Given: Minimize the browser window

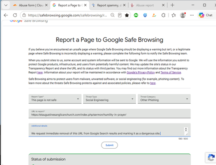Looking at the screenshot, I should click(193, 5).
